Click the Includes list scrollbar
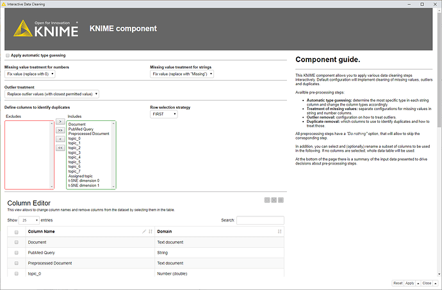 pos(113,155)
